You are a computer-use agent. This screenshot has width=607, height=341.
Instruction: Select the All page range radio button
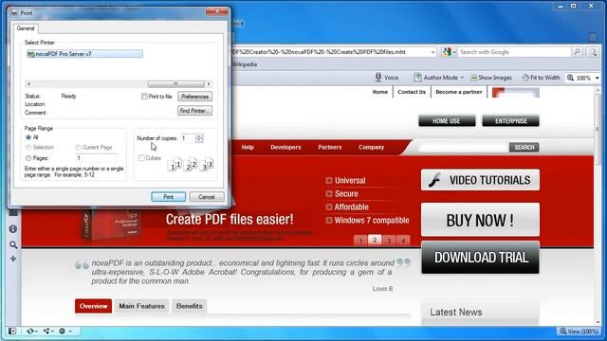point(28,137)
